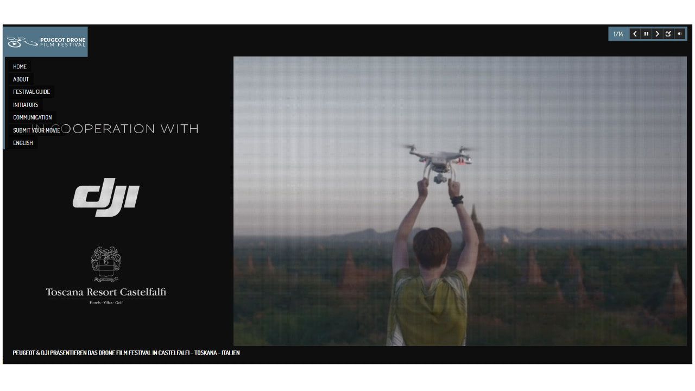This screenshot has width=695, height=391.
Task: Click the Castelfalfi crest emblem
Action: click(x=106, y=264)
